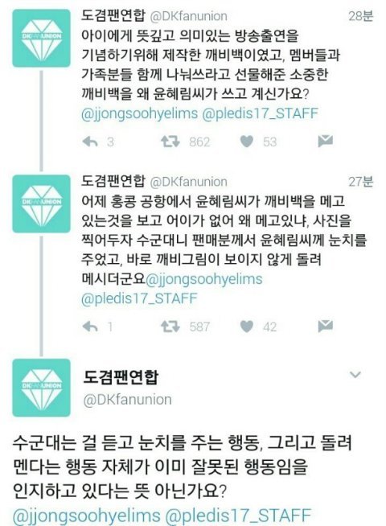View DKfanunion avatar on first tweet

pos(42,39)
